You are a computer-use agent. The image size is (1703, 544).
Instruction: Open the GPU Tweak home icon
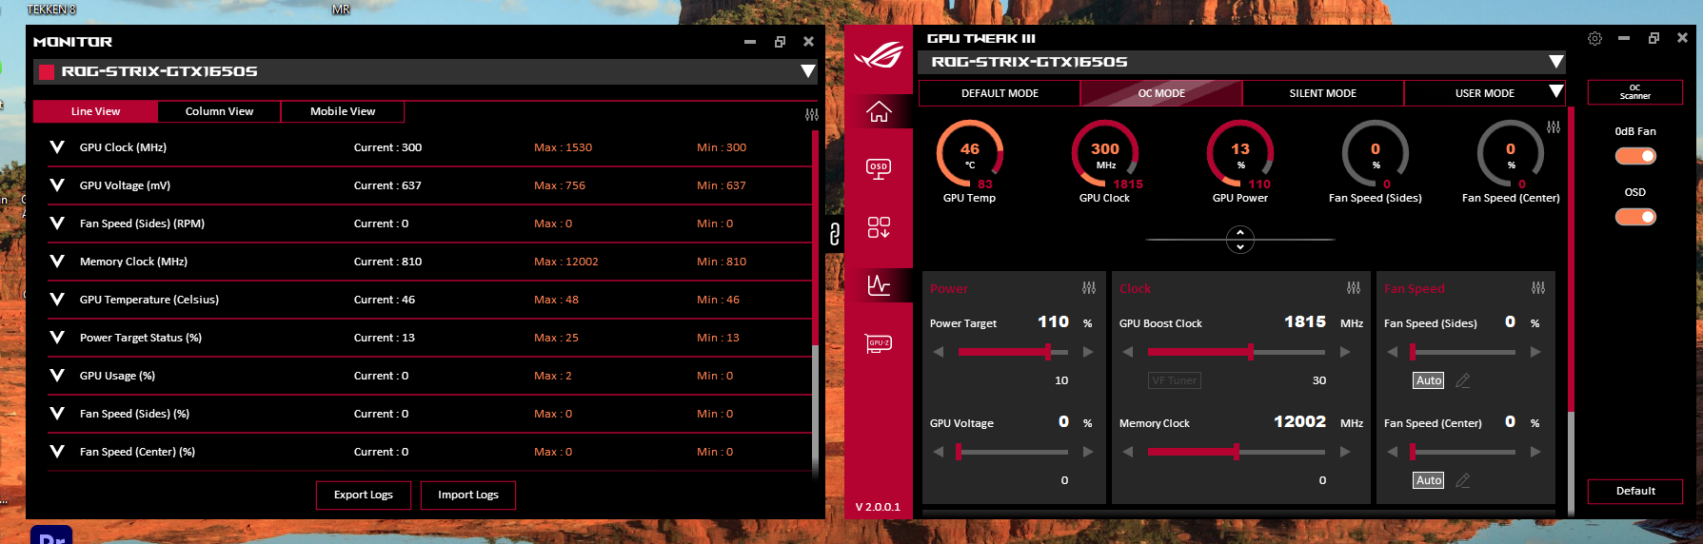(x=879, y=112)
